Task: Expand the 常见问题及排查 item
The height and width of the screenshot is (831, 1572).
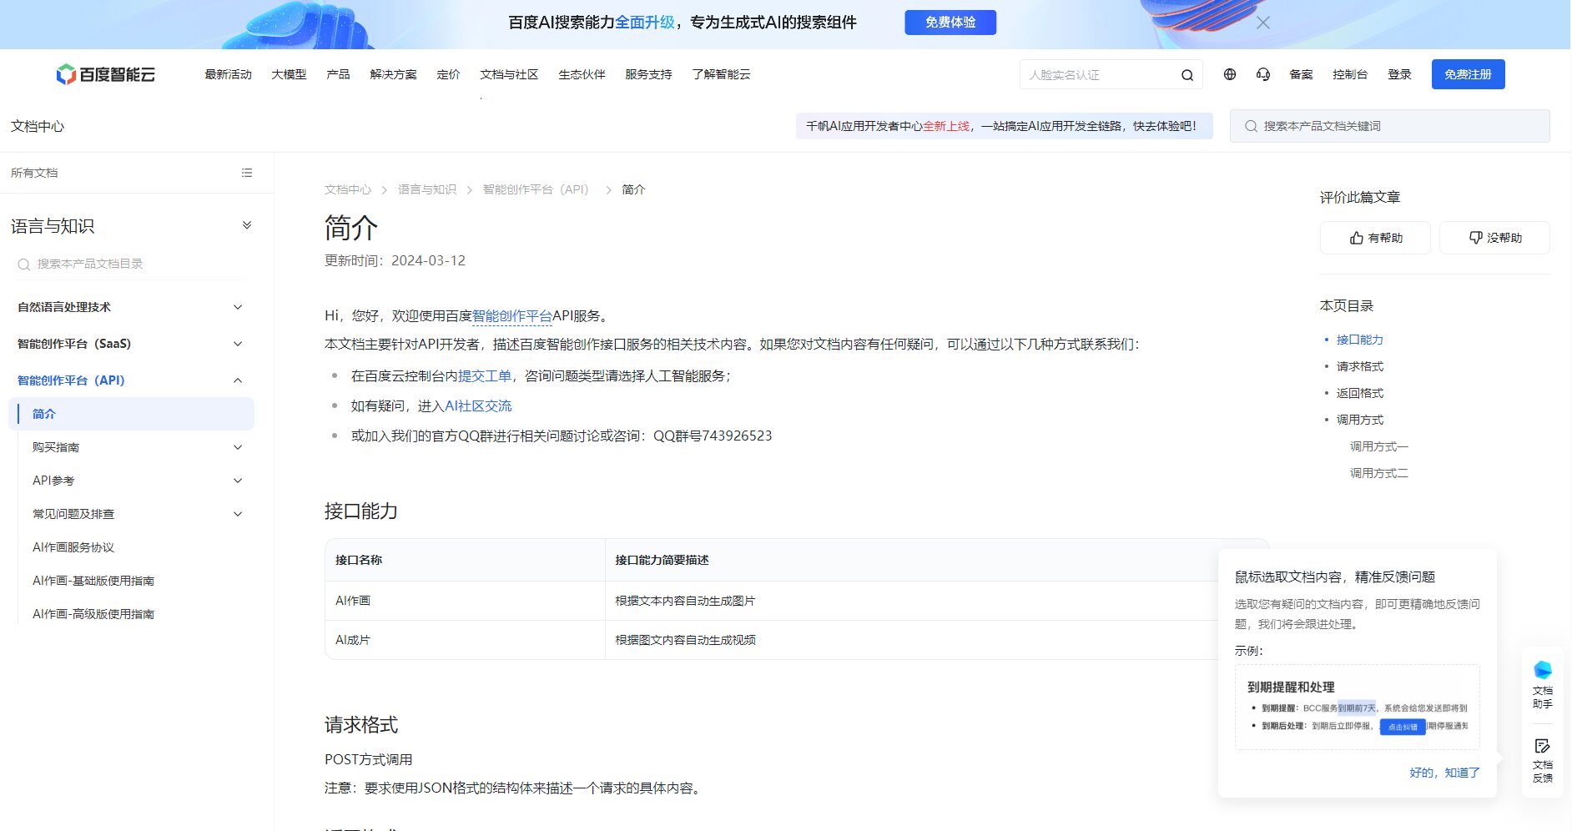Action: 137,514
